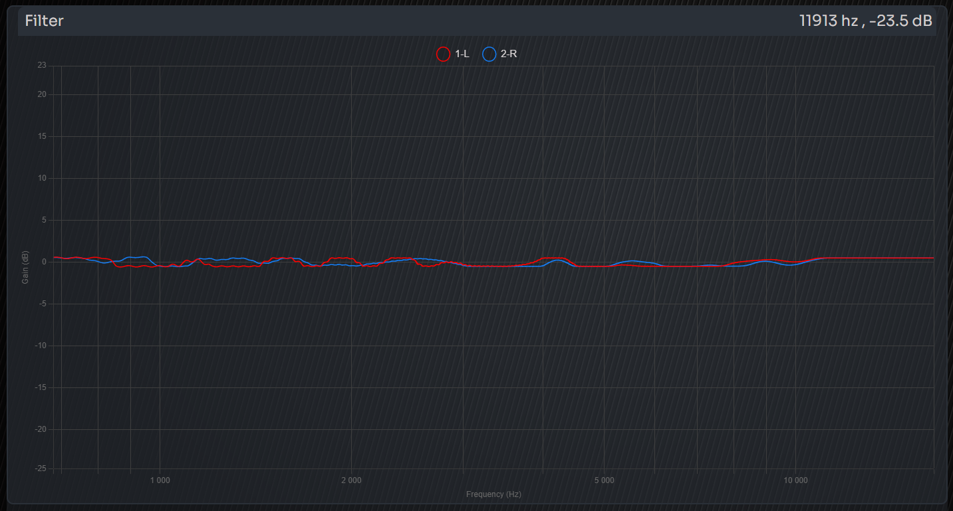
Task: Click the -5 gain axis tick label
Action: pyautogui.click(x=43, y=304)
